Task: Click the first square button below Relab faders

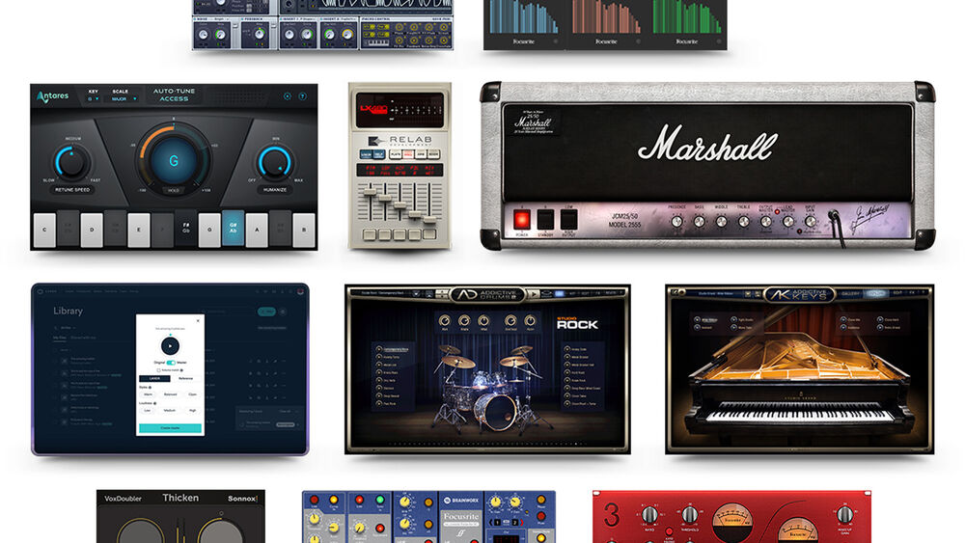Action: click(x=370, y=235)
